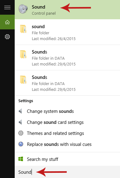The width and height of the screenshot is (120, 178).
Task: Select 'Last modified: 26/4/2015' text
Action: point(54,39)
